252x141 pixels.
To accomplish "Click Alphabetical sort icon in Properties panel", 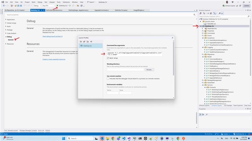I will (203, 114).
